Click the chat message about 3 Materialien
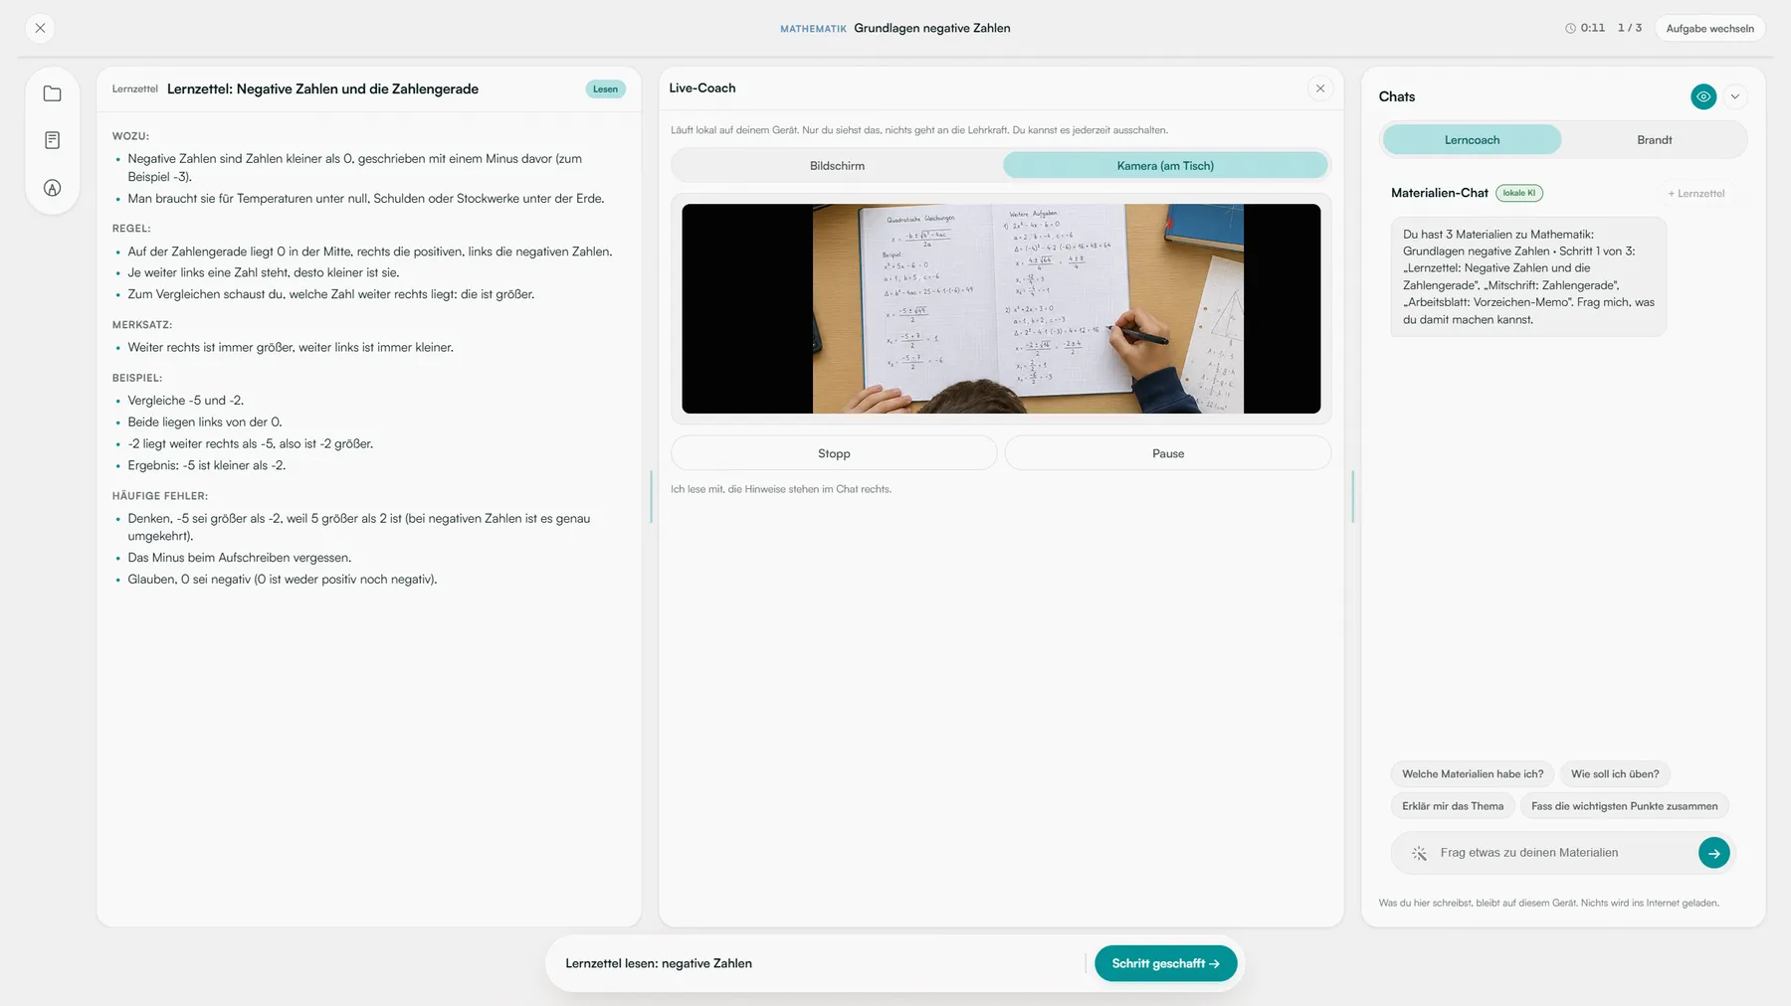Screen dimensions: 1791x1006 (x=1528, y=276)
